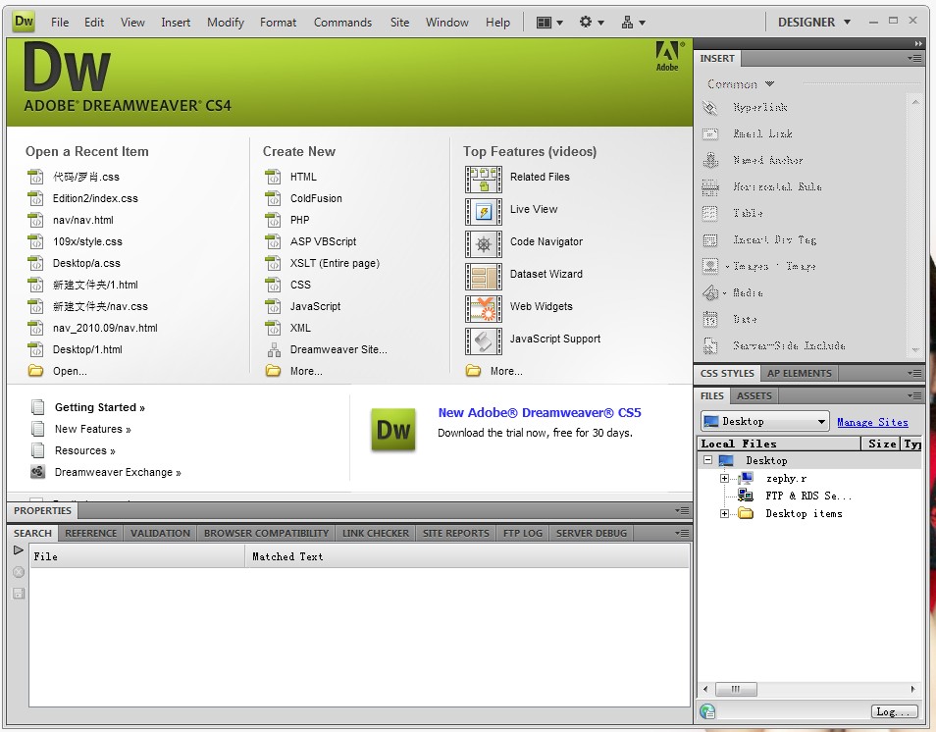The height and width of the screenshot is (732, 936).
Task: Play the Related Files feature video
Action: click(x=484, y=179)
